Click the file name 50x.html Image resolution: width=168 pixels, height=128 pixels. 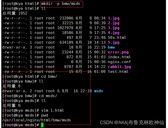[117, 38]
